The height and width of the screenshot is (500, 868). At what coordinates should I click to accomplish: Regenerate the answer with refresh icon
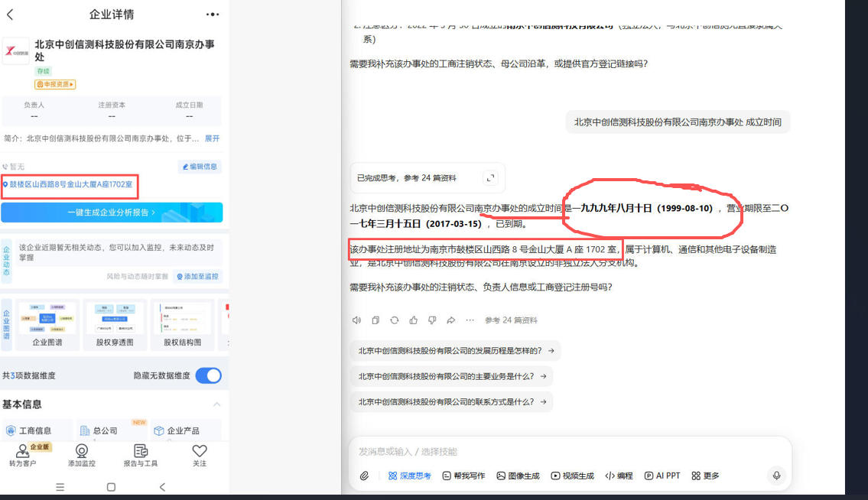point(394,320)
